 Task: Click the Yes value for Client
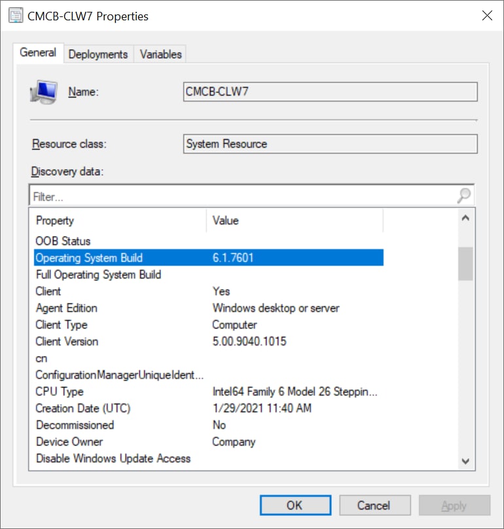pyautogui.click(x=221, y=291)
